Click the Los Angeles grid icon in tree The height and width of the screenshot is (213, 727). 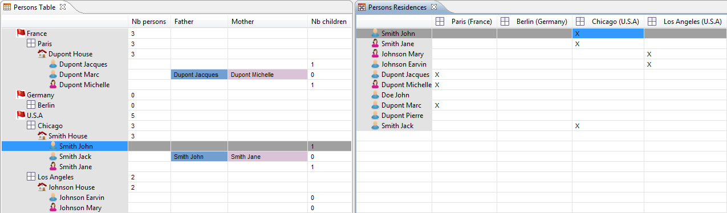click(32, 177)
